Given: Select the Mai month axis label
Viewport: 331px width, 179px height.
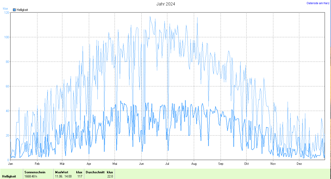Looking at the screenshot, I should 115,164.
